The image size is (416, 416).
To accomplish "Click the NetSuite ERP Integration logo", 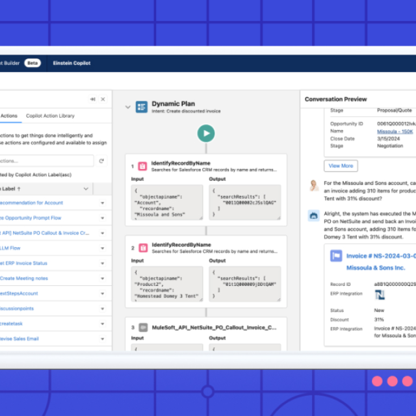I will coord(380,294).
